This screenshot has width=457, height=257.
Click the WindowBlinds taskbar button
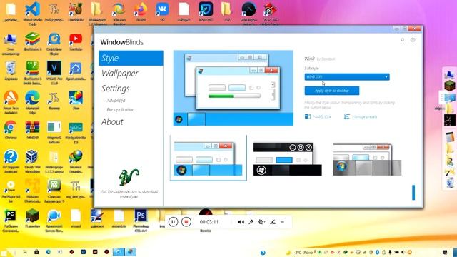[131, 252]
